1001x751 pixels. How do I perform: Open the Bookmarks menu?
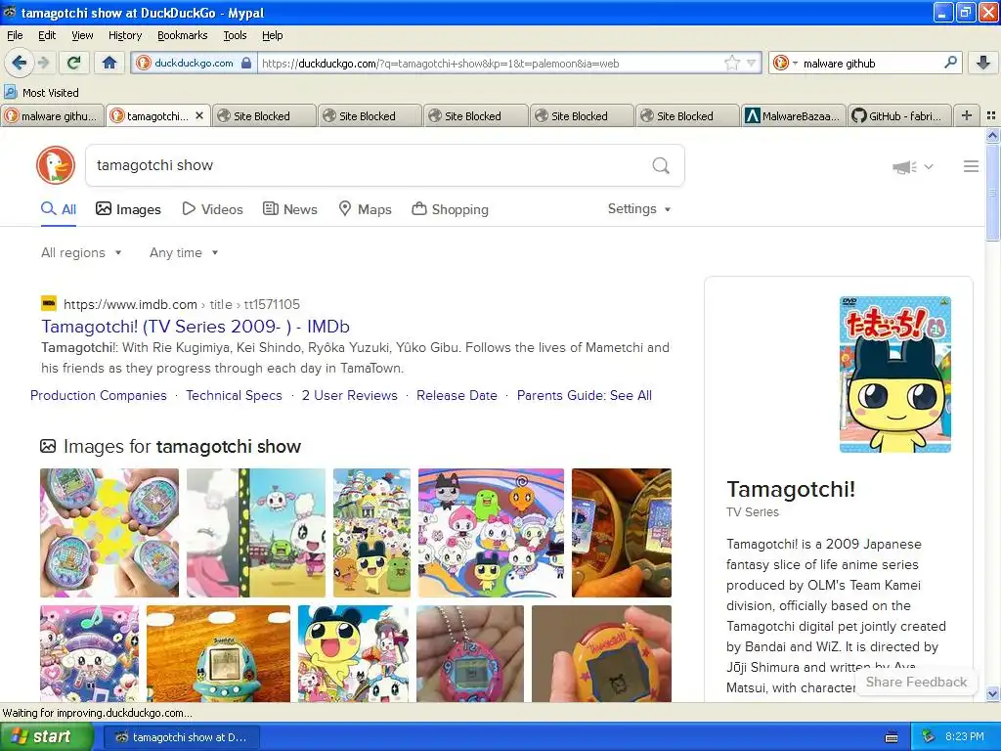182,35
